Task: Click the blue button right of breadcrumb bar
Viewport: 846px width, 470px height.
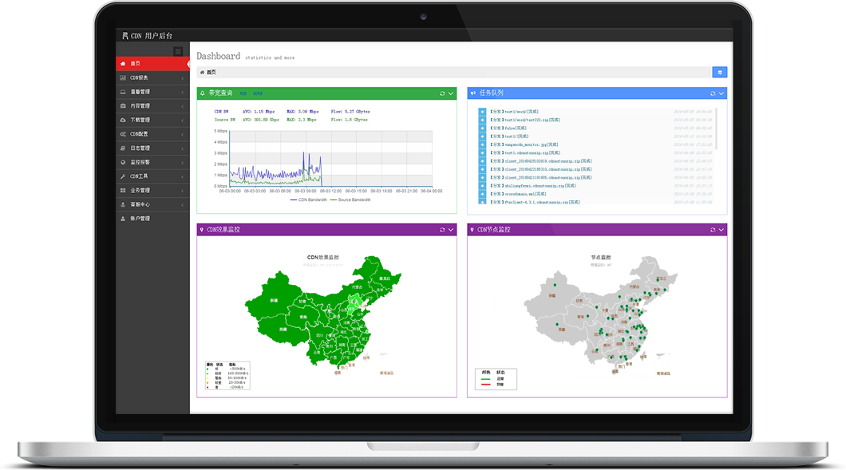Action: [719, 72]
